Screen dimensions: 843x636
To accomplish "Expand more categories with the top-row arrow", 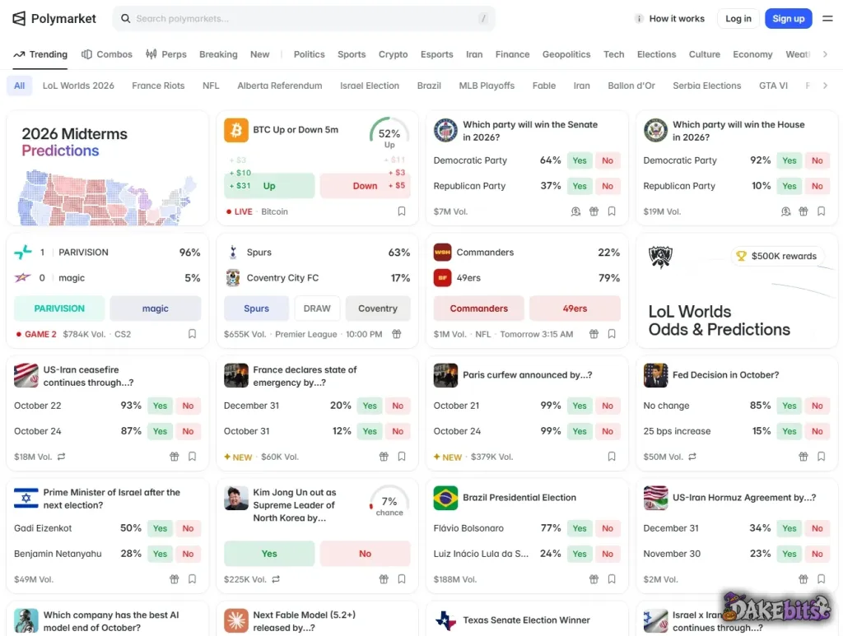I will (x=825, y=54).
